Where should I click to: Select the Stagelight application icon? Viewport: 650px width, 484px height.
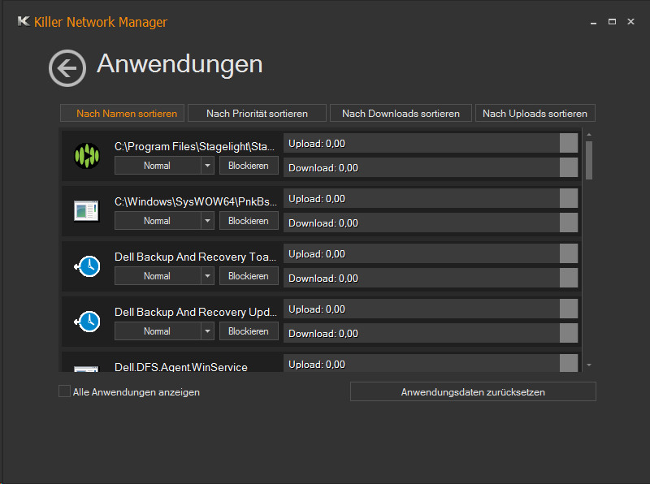pos(87,156)
